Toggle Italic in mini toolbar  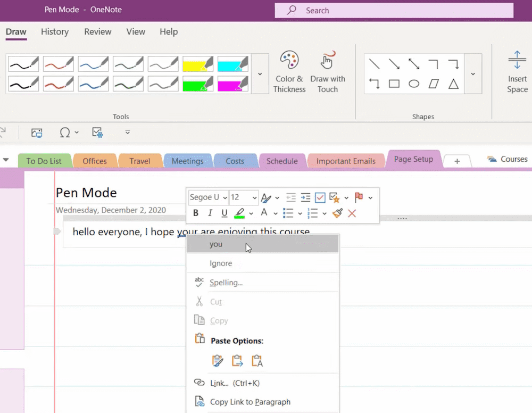click(x=210, y=213)
